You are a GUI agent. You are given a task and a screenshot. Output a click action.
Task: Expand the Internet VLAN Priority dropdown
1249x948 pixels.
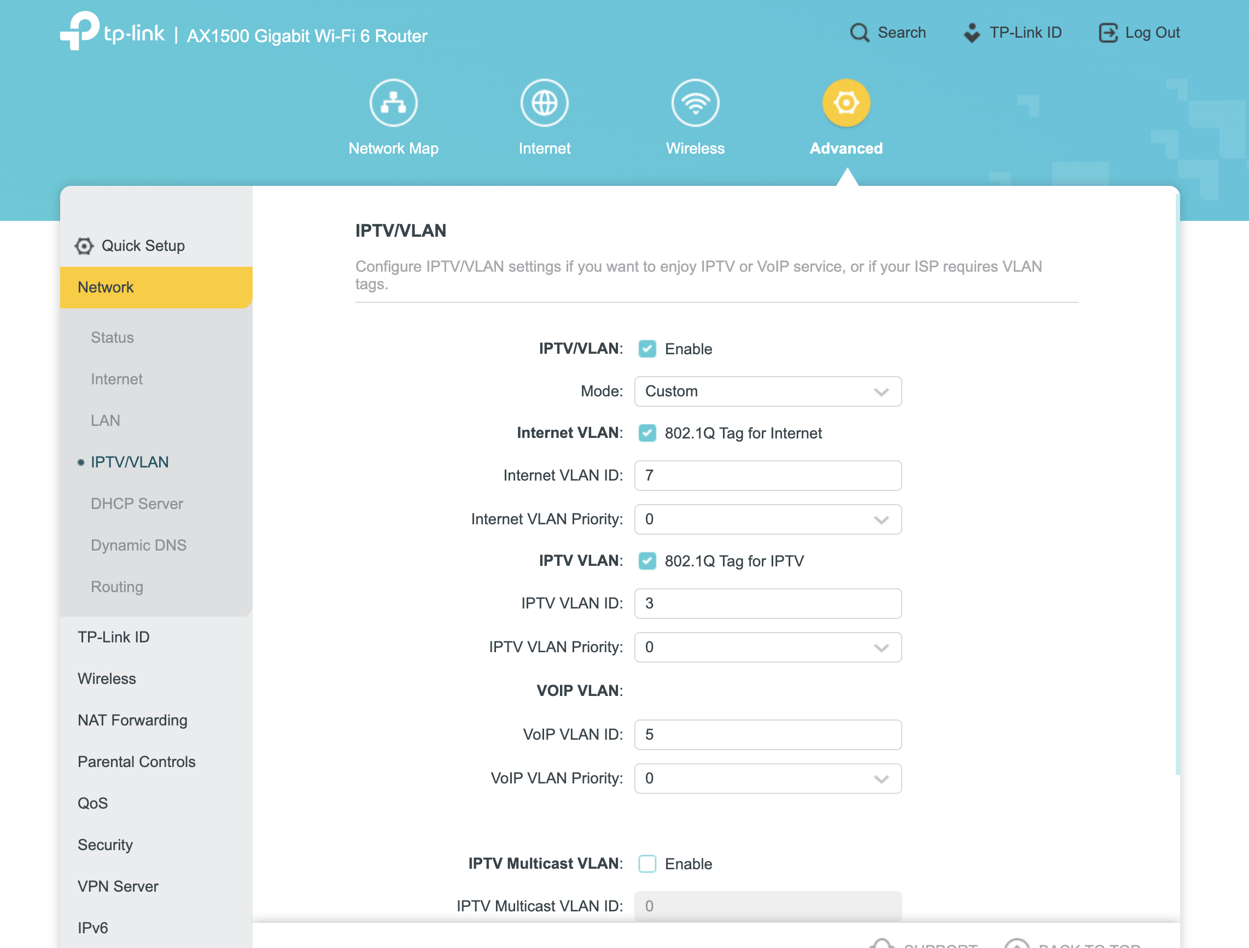767,519
